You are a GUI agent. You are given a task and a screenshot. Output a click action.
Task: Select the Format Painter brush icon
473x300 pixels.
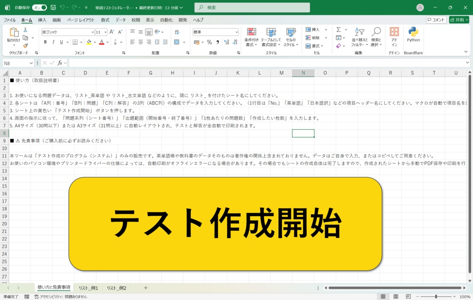pos(25,46)
